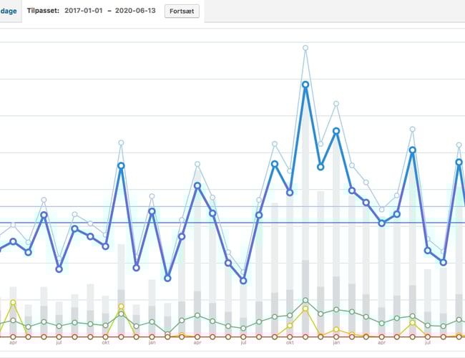Click the rightmost 'jul' axis label
Viewport: 465px width, 358px height.
(428, 343)
